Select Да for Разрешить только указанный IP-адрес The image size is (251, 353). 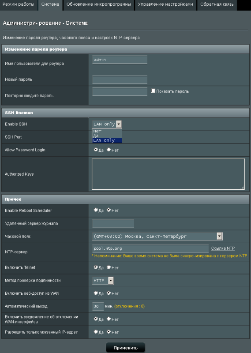click(x=96, y=332)
